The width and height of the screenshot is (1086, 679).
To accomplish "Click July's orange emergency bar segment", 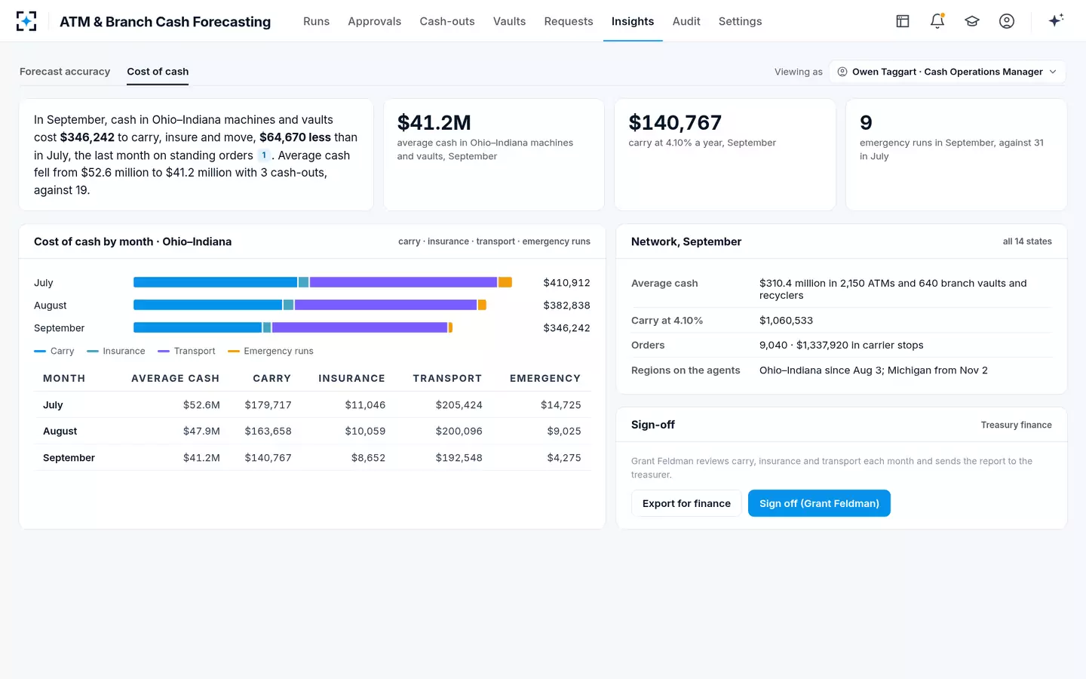I will 505,282.
